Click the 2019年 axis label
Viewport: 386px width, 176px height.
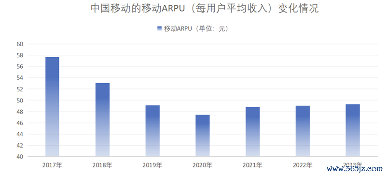(152, 165)
